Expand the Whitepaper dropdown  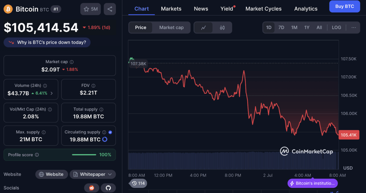(110, 174)
